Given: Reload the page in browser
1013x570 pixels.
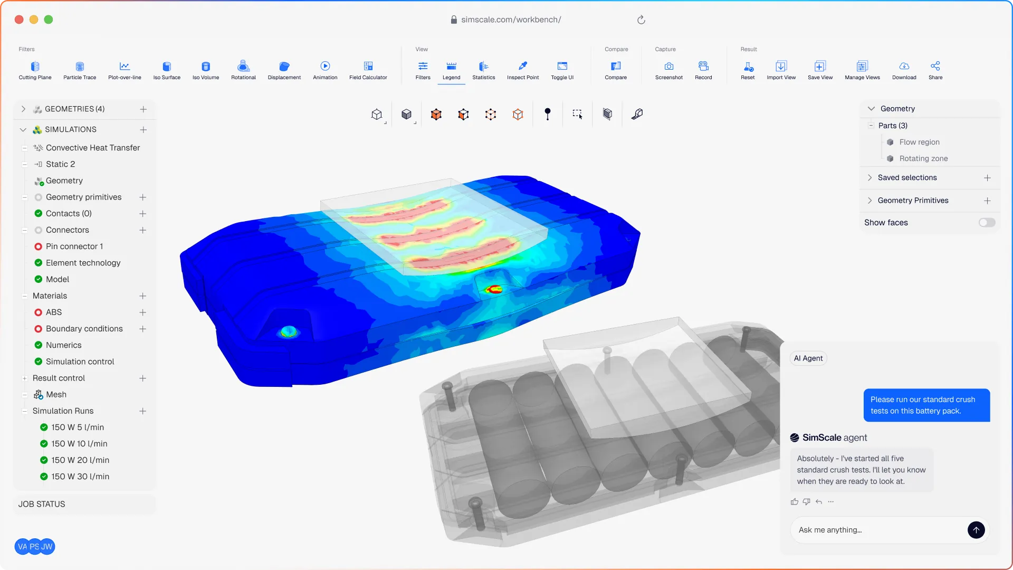Looking at the screenshot, I should click(x=641, y=20).
